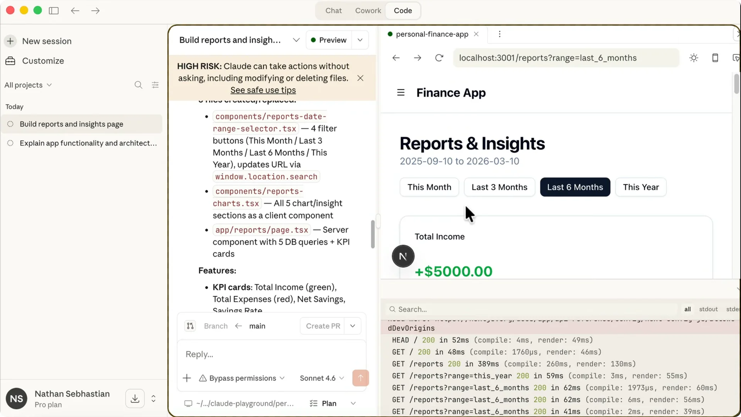Click the git branch icon

point(190,326)
